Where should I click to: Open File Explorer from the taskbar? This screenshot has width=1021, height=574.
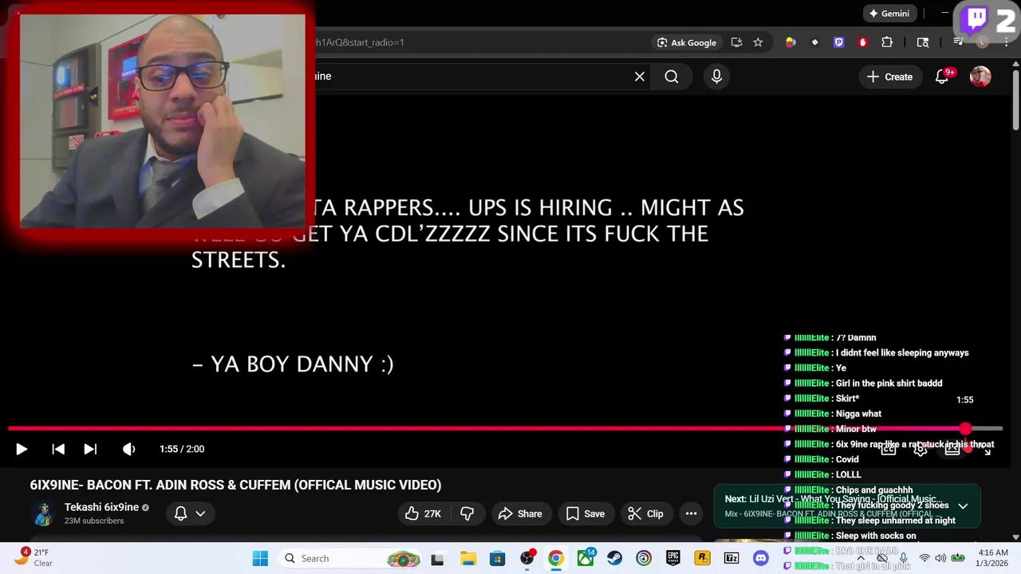[468, 559]
